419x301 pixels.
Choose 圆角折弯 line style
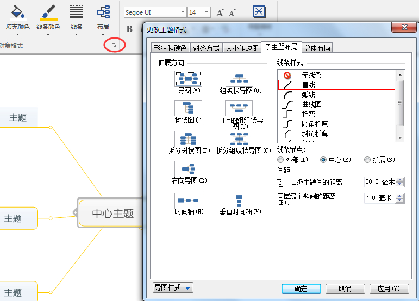pos(336,124)
